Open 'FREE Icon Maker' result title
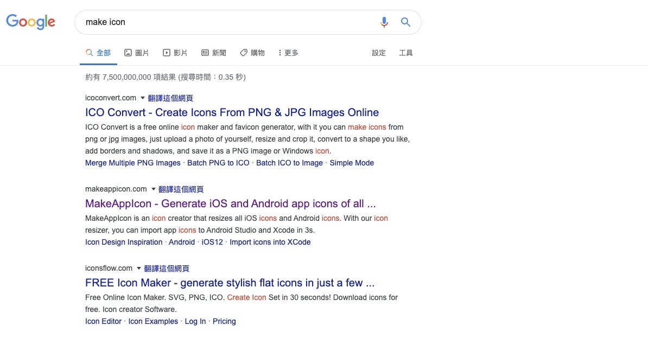Image resolution: width=648 pixels, height=338 pixels. (230, 283)
